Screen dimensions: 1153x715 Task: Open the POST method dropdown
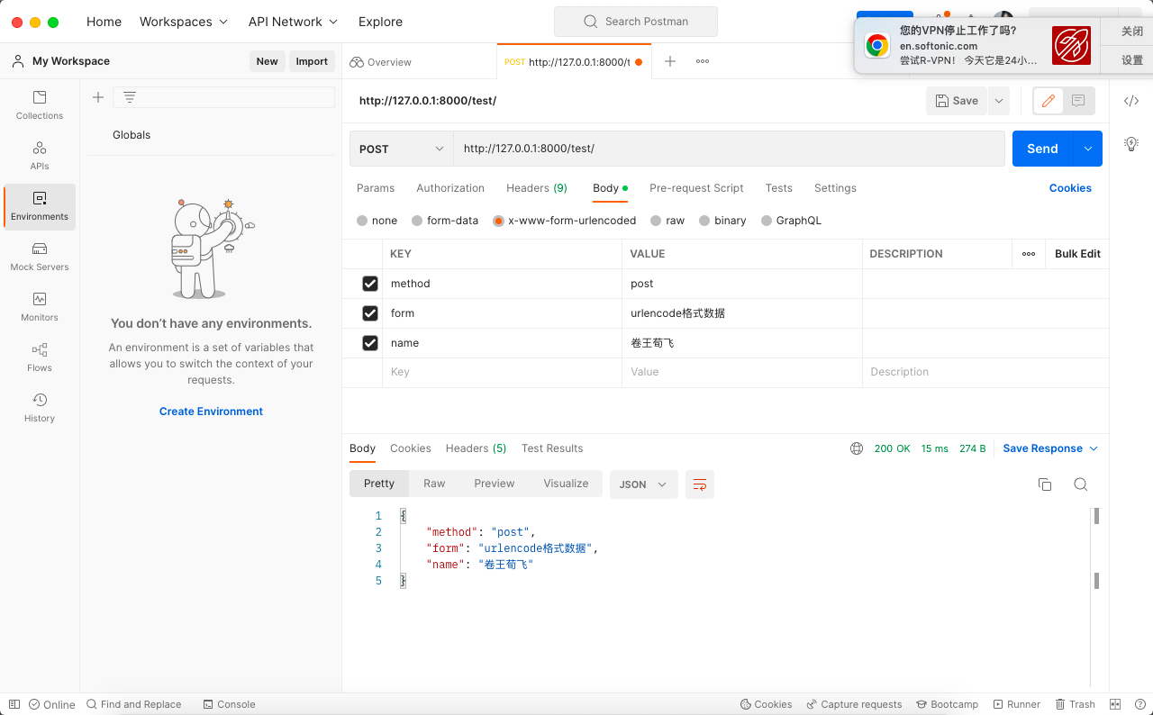(x=402, y=149)
